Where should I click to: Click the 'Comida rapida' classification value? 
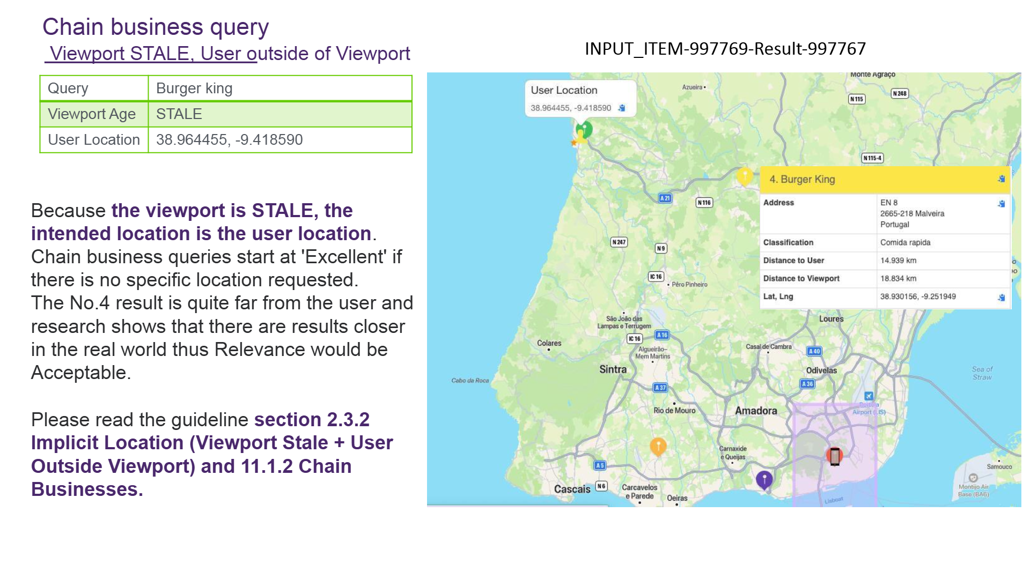[x=905, y=242]
